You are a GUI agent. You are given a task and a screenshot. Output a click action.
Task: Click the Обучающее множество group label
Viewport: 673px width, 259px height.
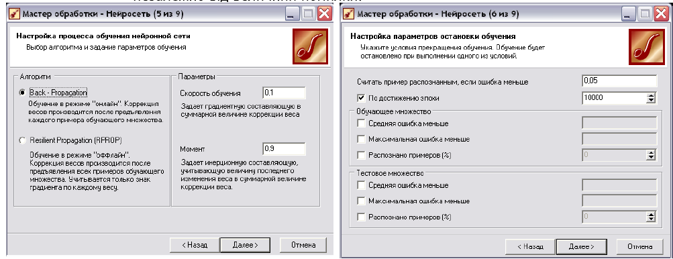click(394, 111)
